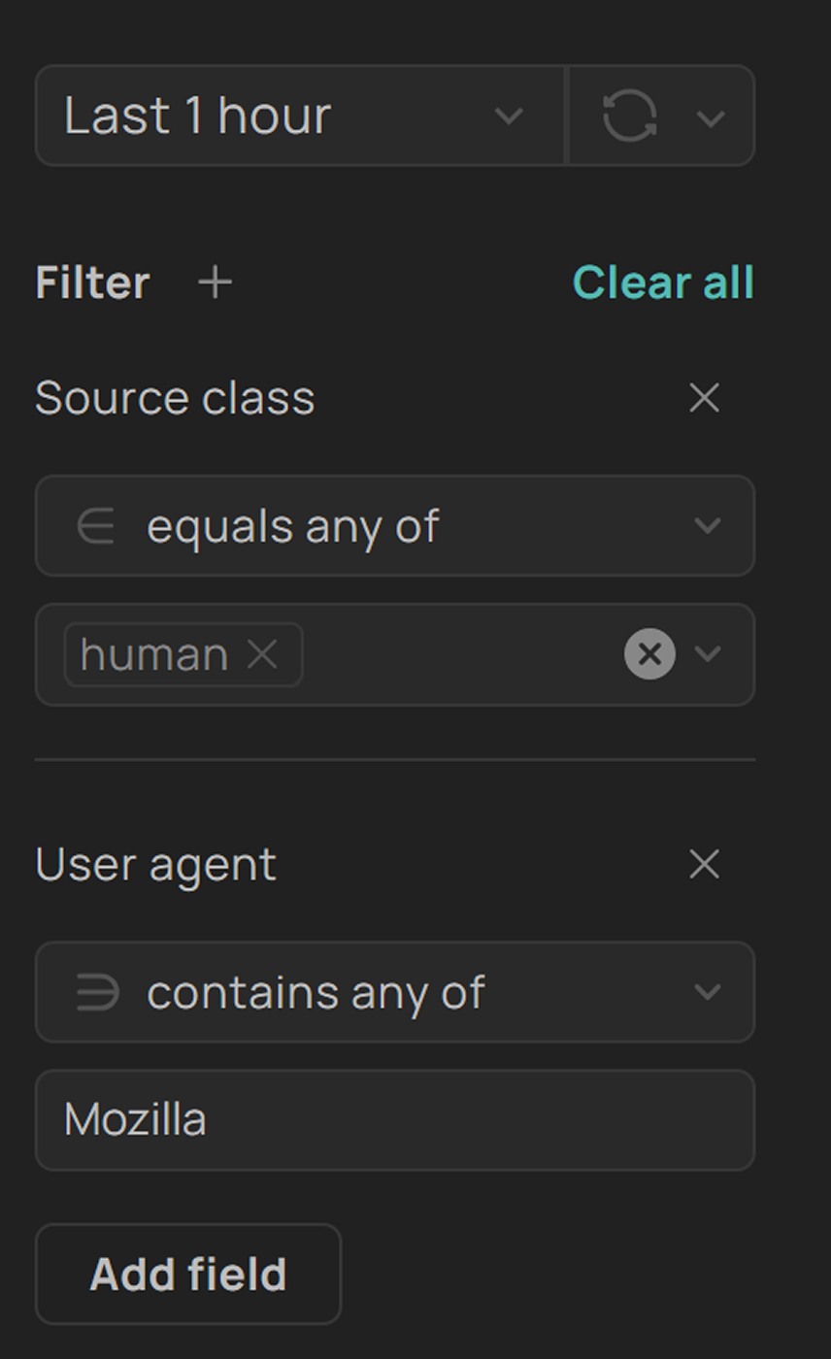Click the Source class label
The height and width of the screenshot is (1359, 831).
tap(175, 398)
